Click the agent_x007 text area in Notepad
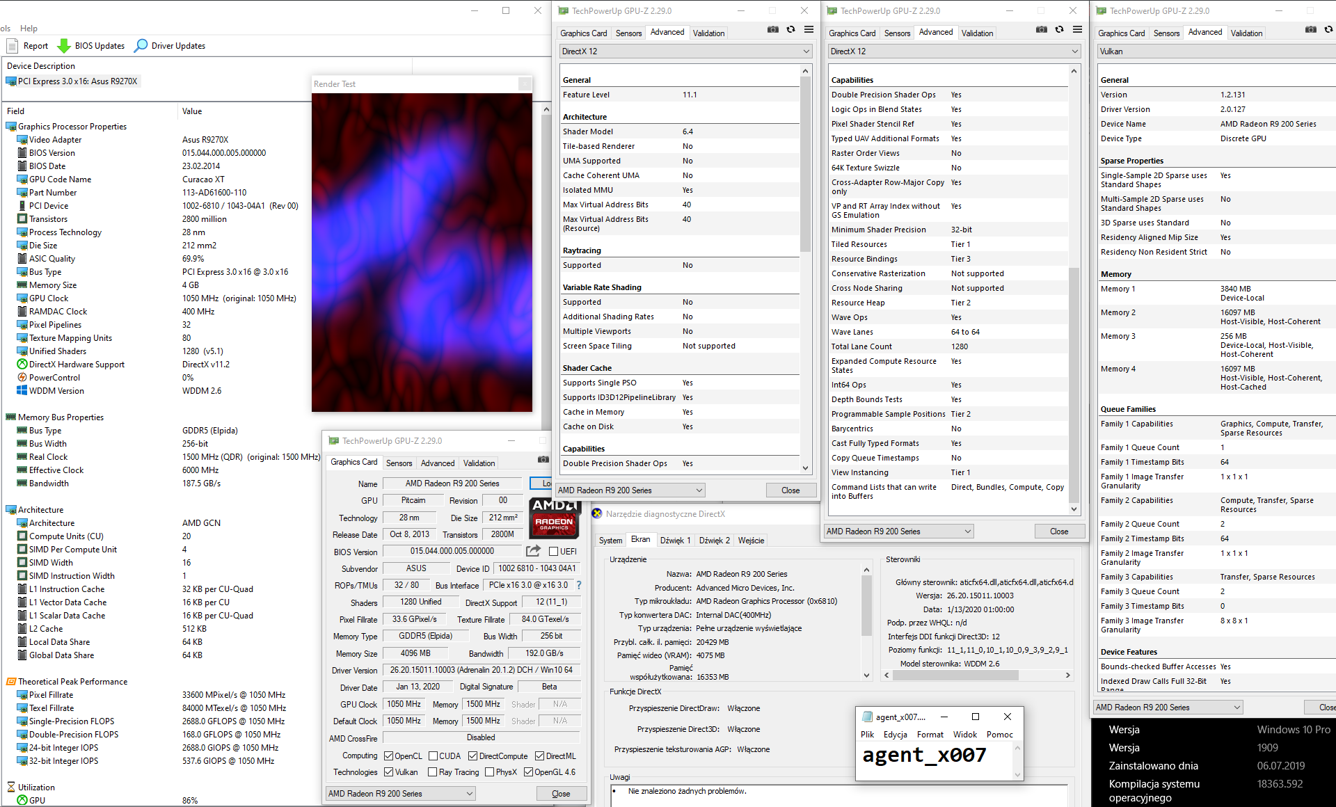The width and height of the screenshot is (1336, 807). tap(935, 761)
